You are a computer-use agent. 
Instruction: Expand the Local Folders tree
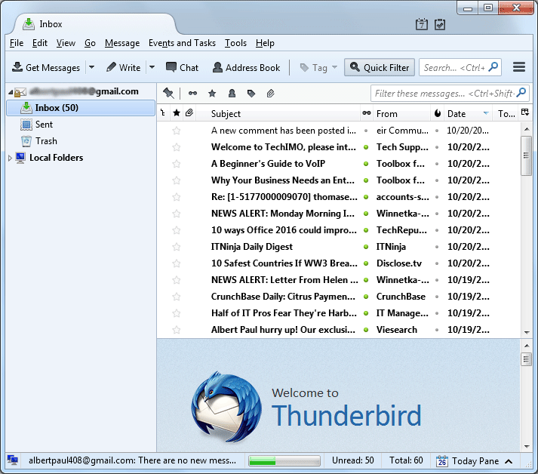click(10, 158)
